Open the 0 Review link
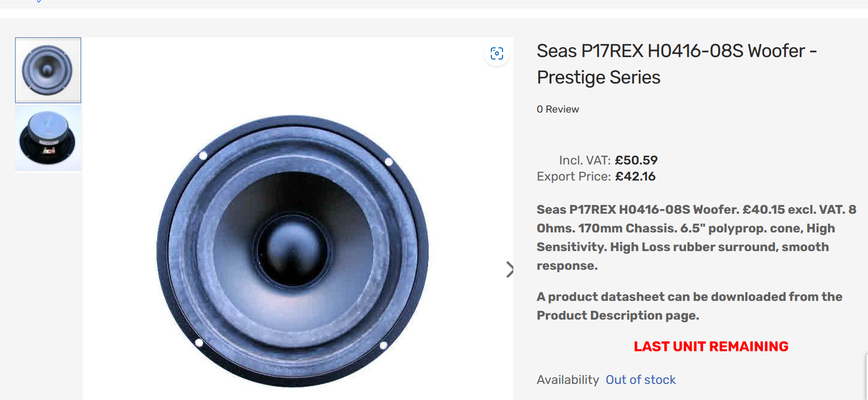This screenshot has width=868, height=400. pos(558,109)
